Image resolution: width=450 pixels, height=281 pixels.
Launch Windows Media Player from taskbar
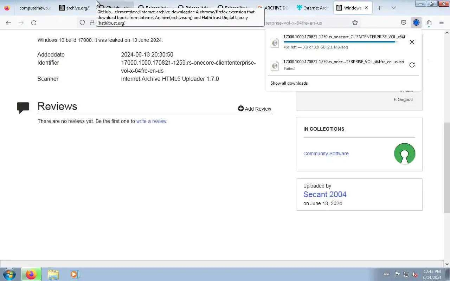(74, 274)
